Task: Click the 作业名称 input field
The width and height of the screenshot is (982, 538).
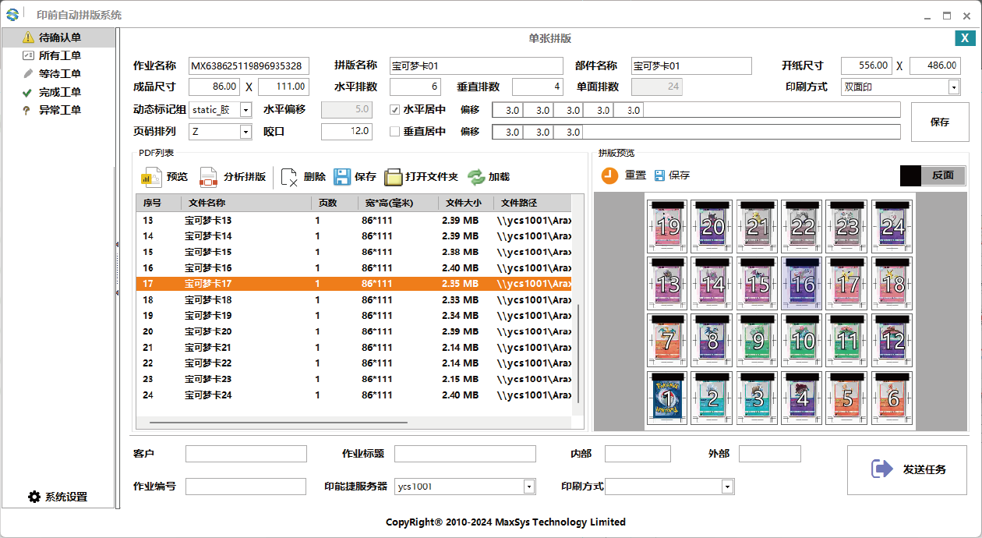Action: point(249,66)
